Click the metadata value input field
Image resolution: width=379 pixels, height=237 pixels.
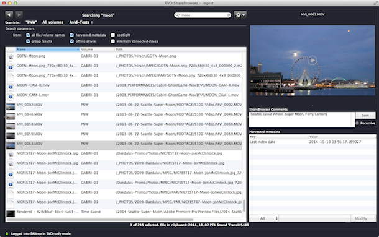(315, 218)
